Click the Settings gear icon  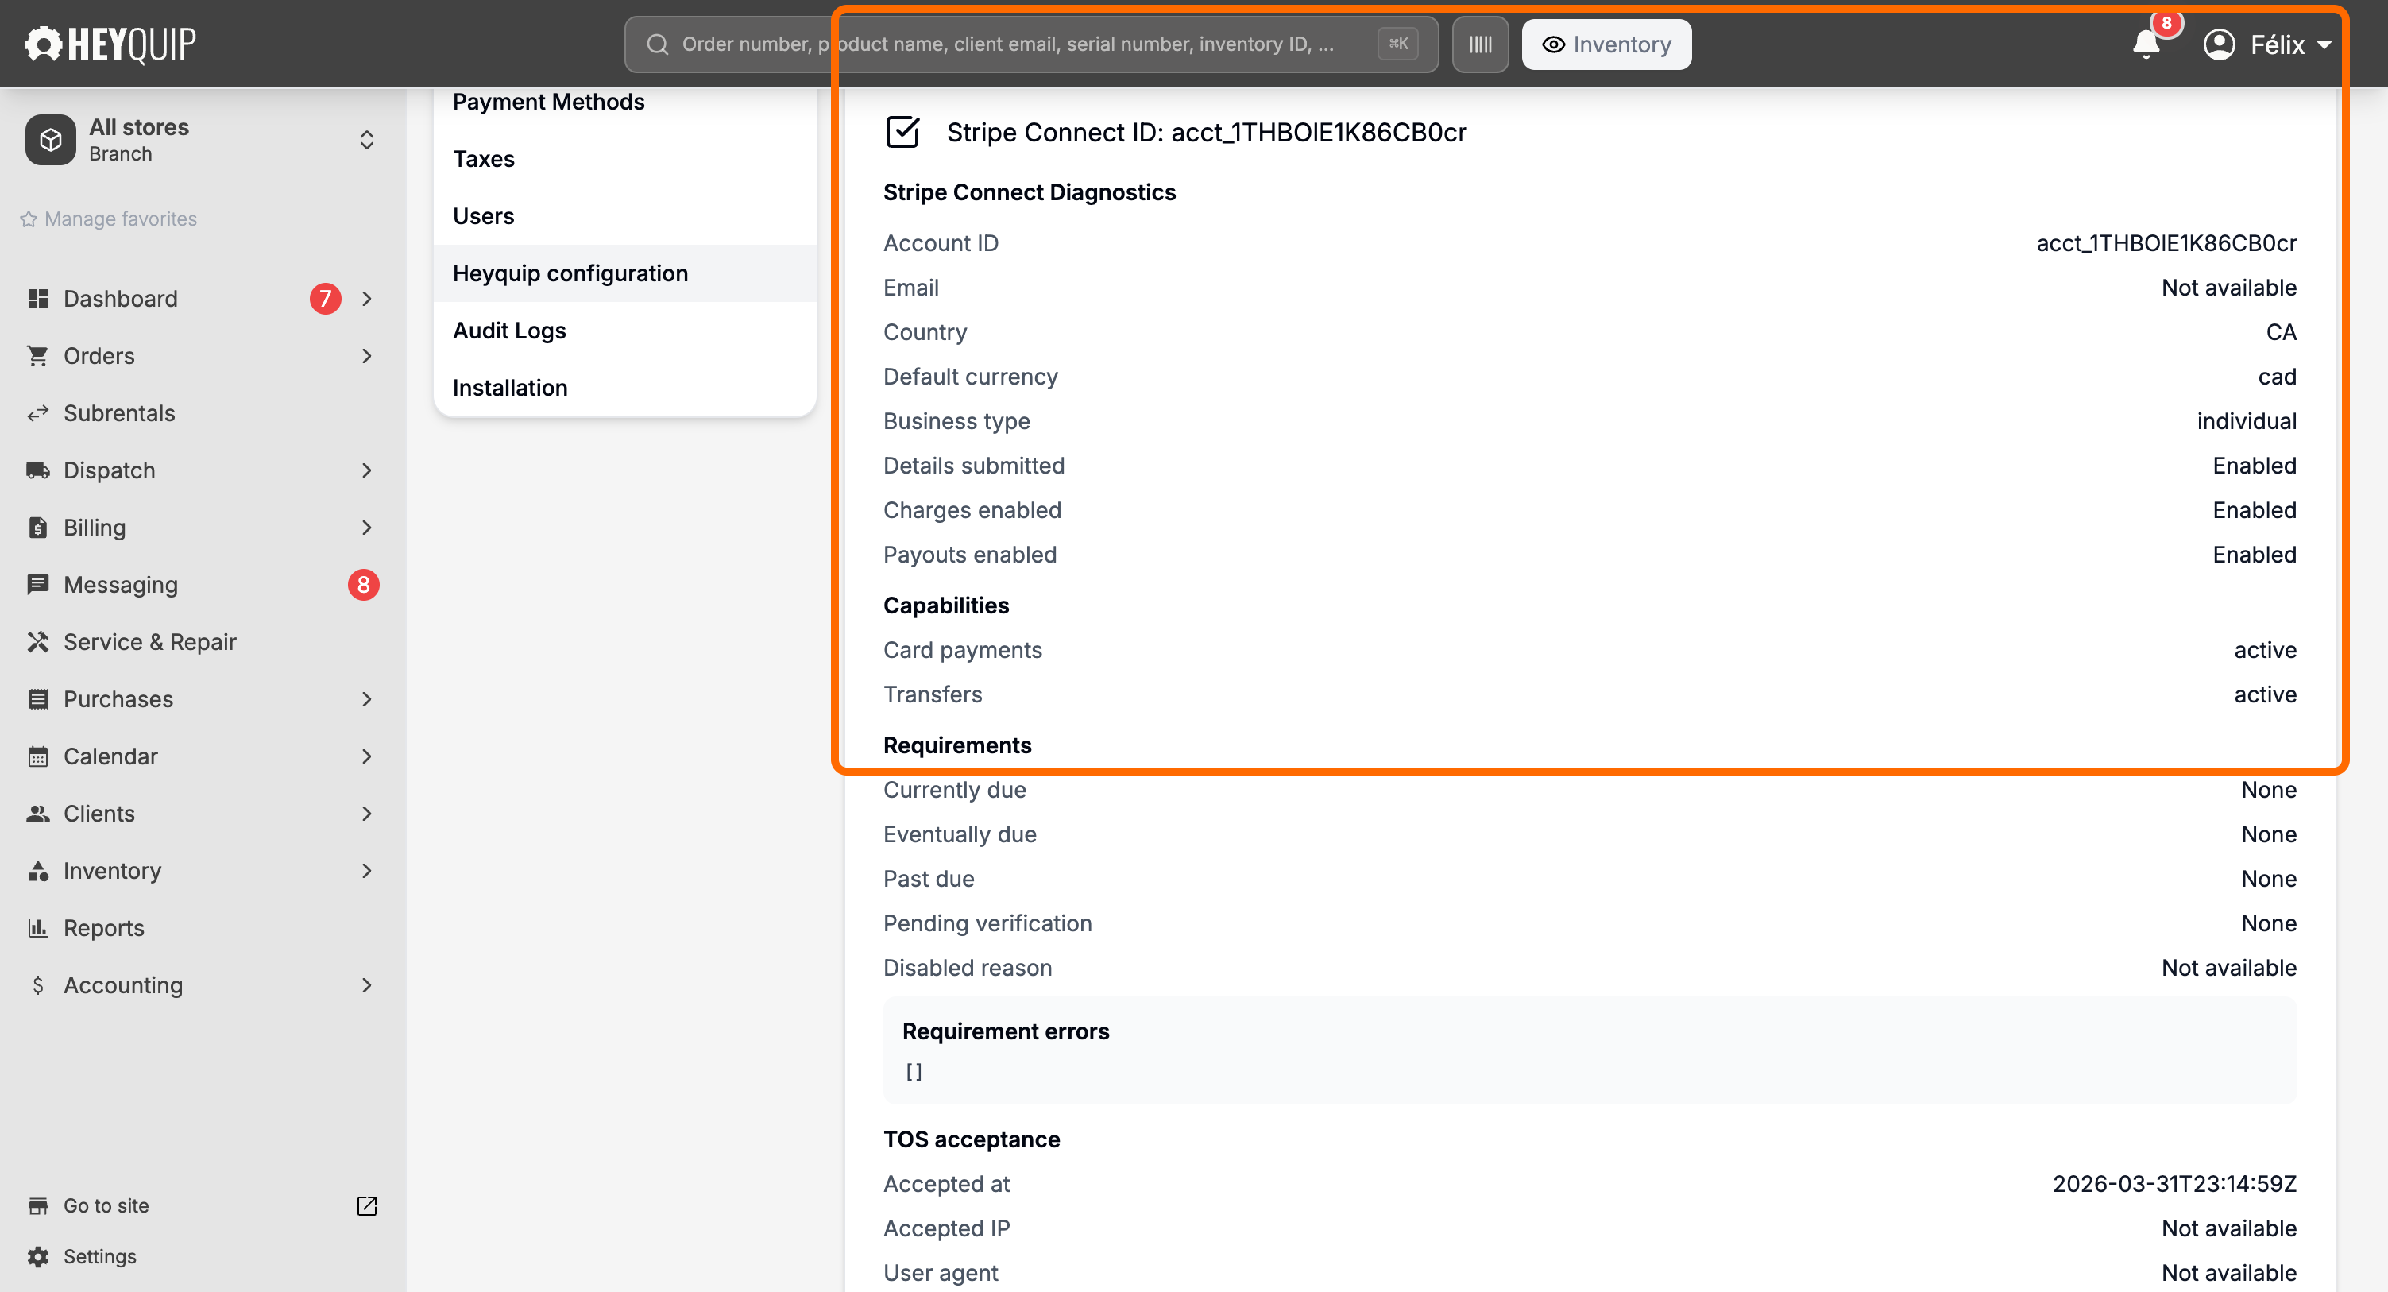pyautogui.click(x=38, y=1257)
